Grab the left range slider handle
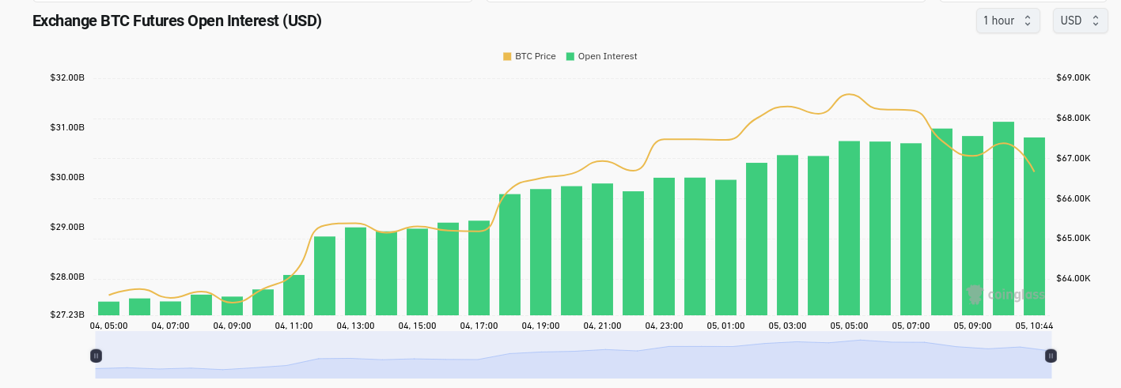Screen dimensions: 1121x388 tap(96, 356)
